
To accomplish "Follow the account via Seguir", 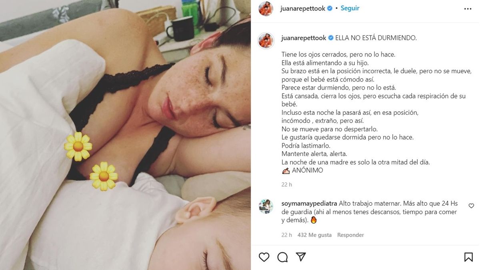I will pos(350,8).
